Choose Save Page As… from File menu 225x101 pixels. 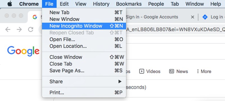(84, 71)
